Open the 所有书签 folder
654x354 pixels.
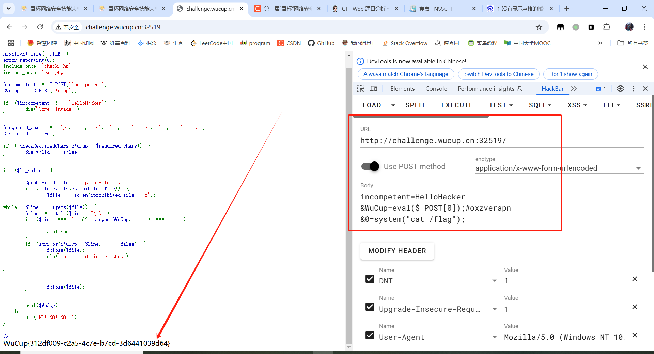(x=633, y=43)
